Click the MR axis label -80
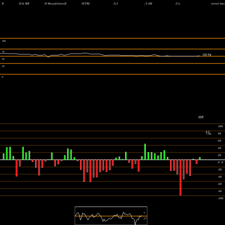Viewport: 225px width, 225px height. 220,191
